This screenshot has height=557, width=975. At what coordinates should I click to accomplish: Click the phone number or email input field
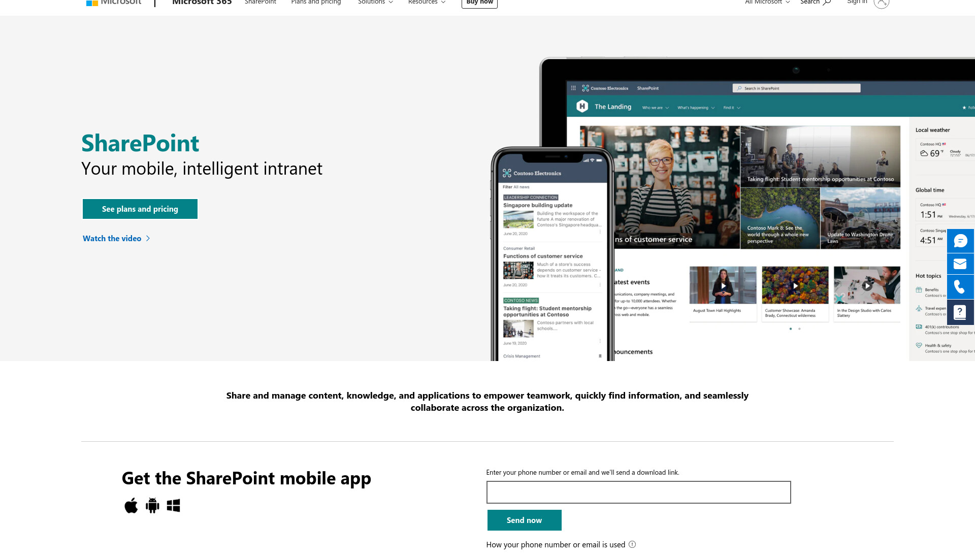point(638,492)
